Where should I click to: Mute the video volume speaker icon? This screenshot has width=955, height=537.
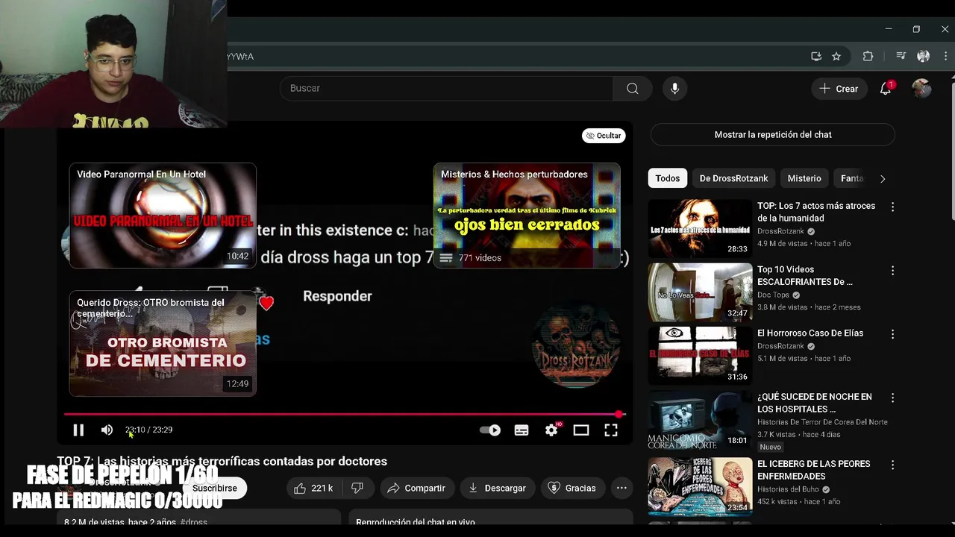pyautogui.click(x=107, y=430)
